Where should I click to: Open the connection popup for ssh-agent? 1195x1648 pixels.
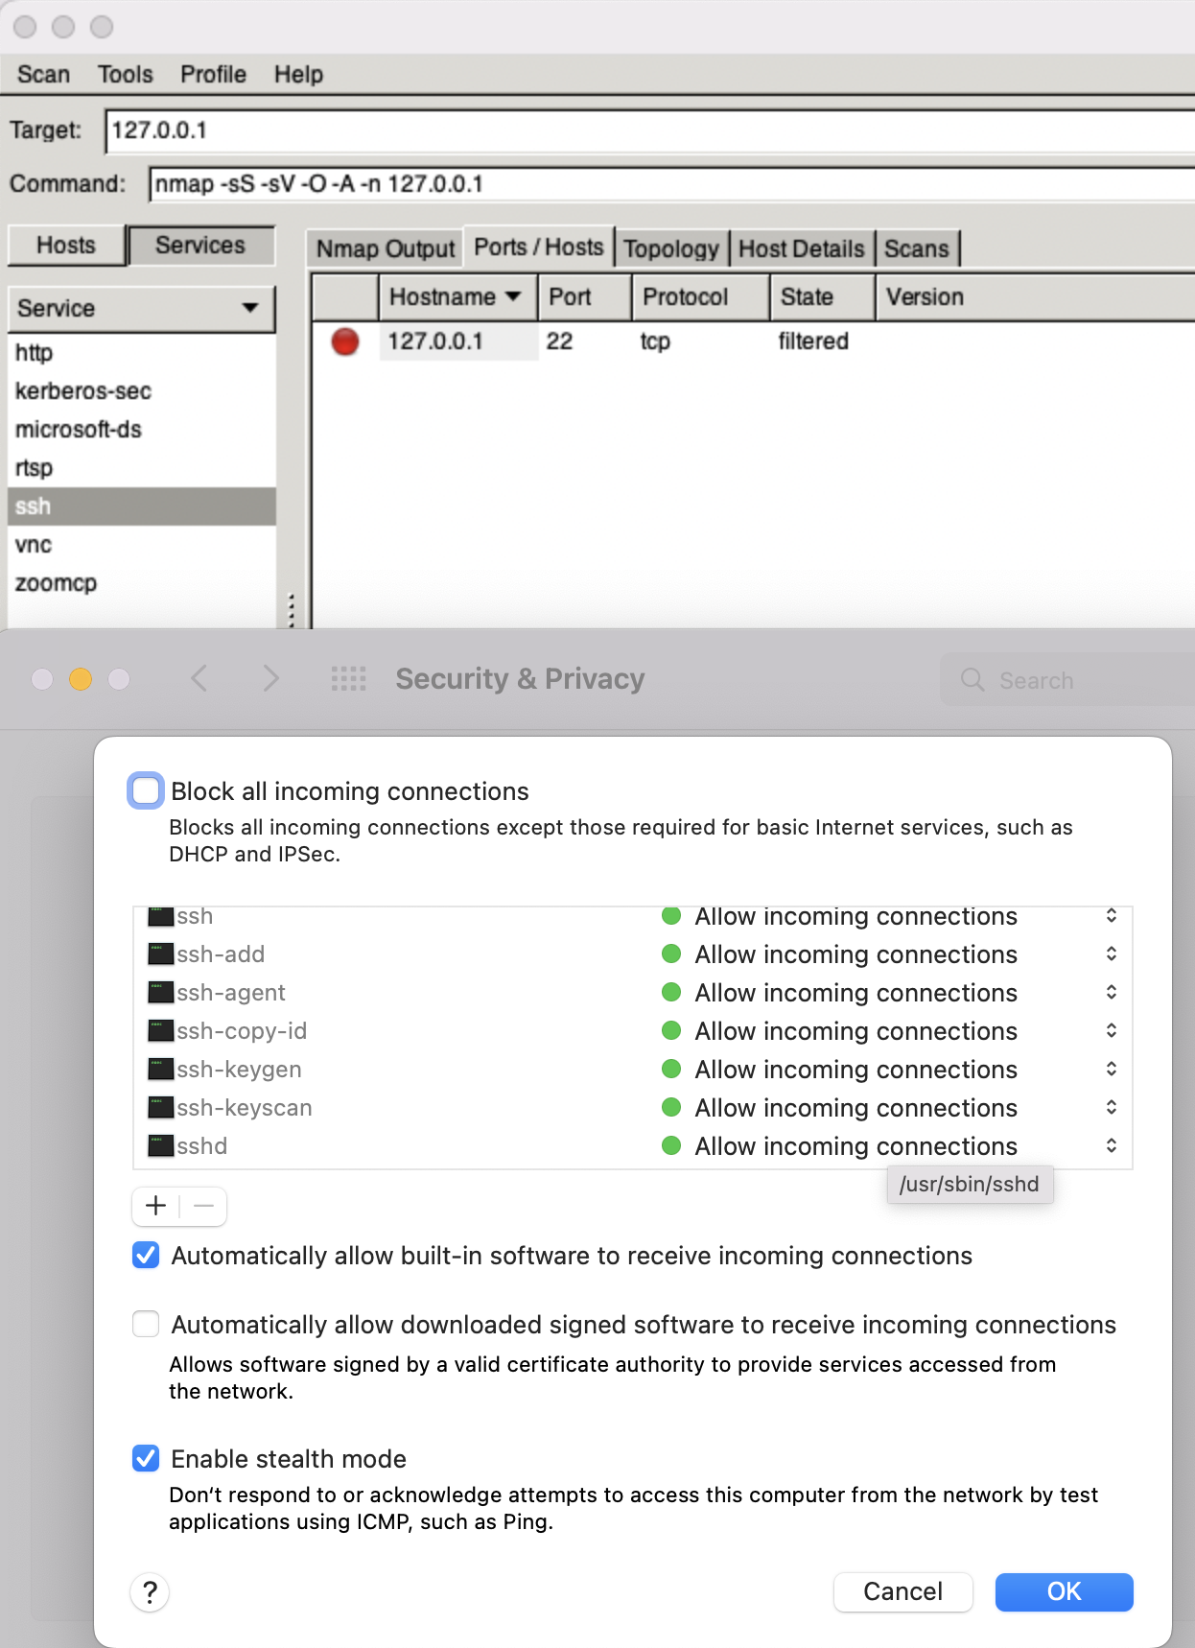1112,993
